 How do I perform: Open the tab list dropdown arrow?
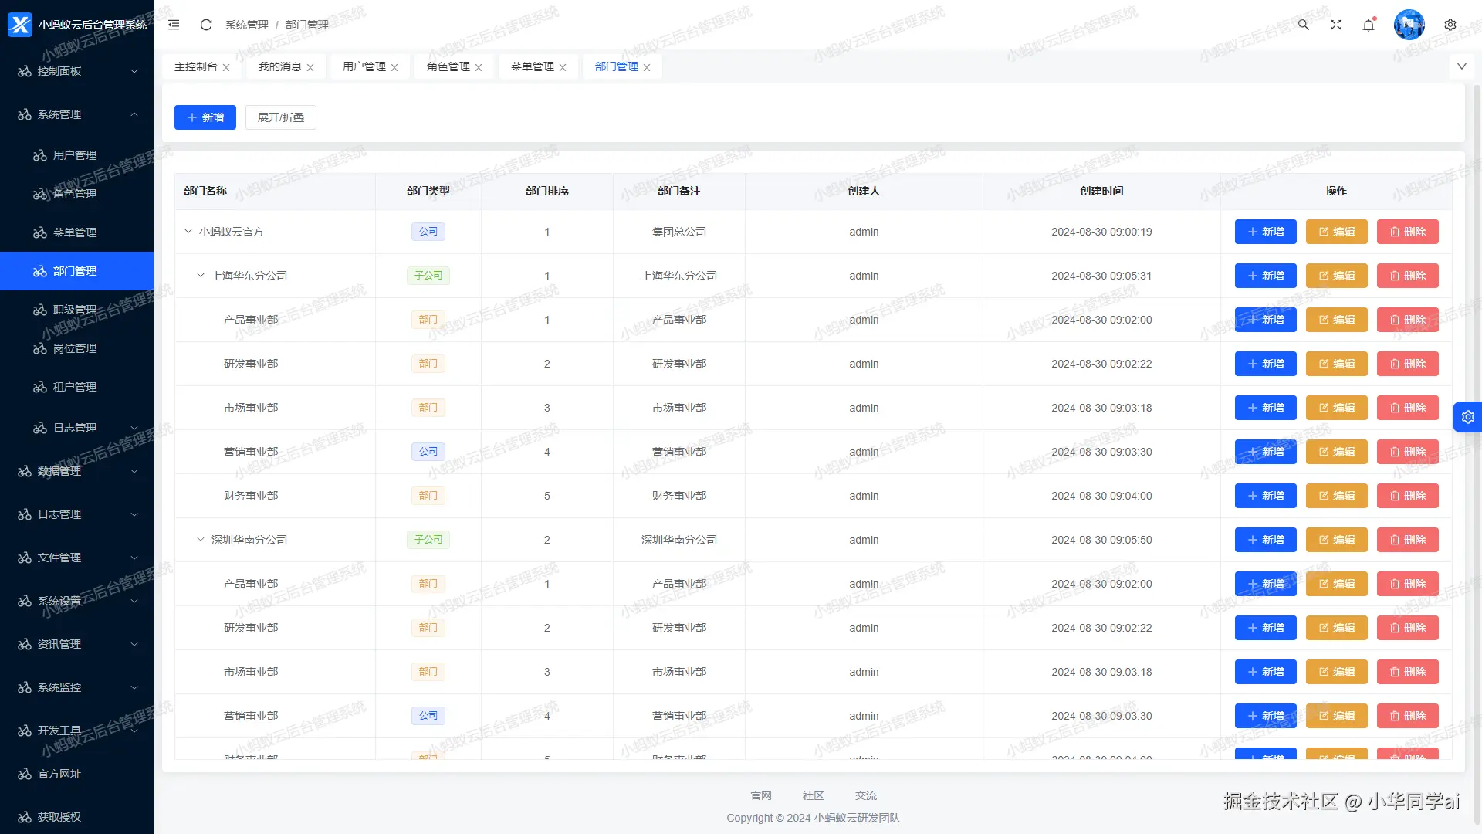1461,66
